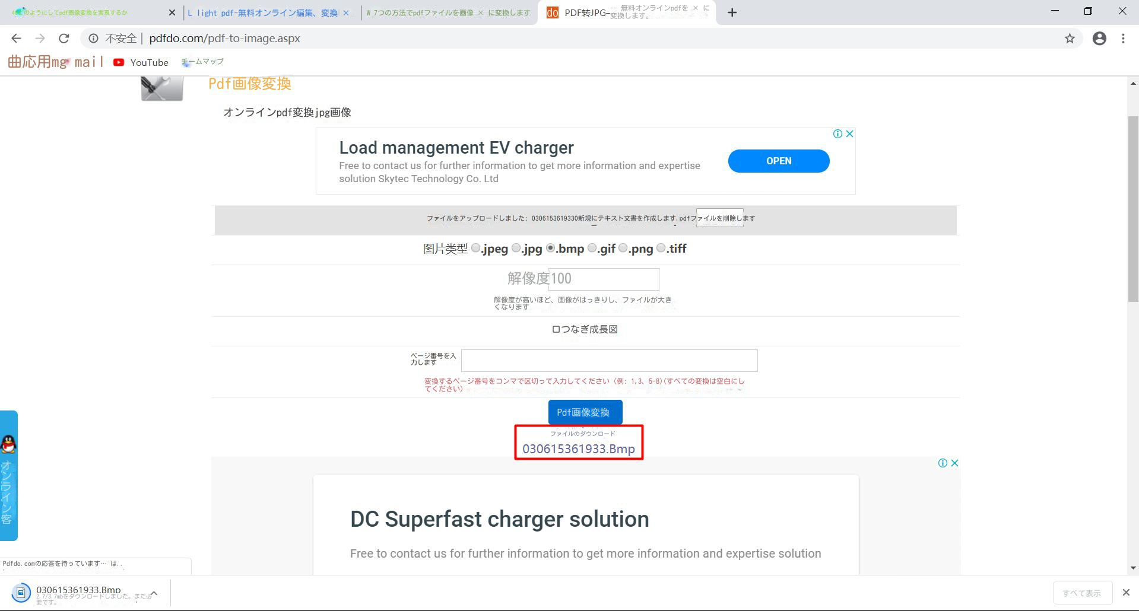Toggle the つなぎ成長図 checkbox
Screen dimensions: 1139x611
coord(556,329)
